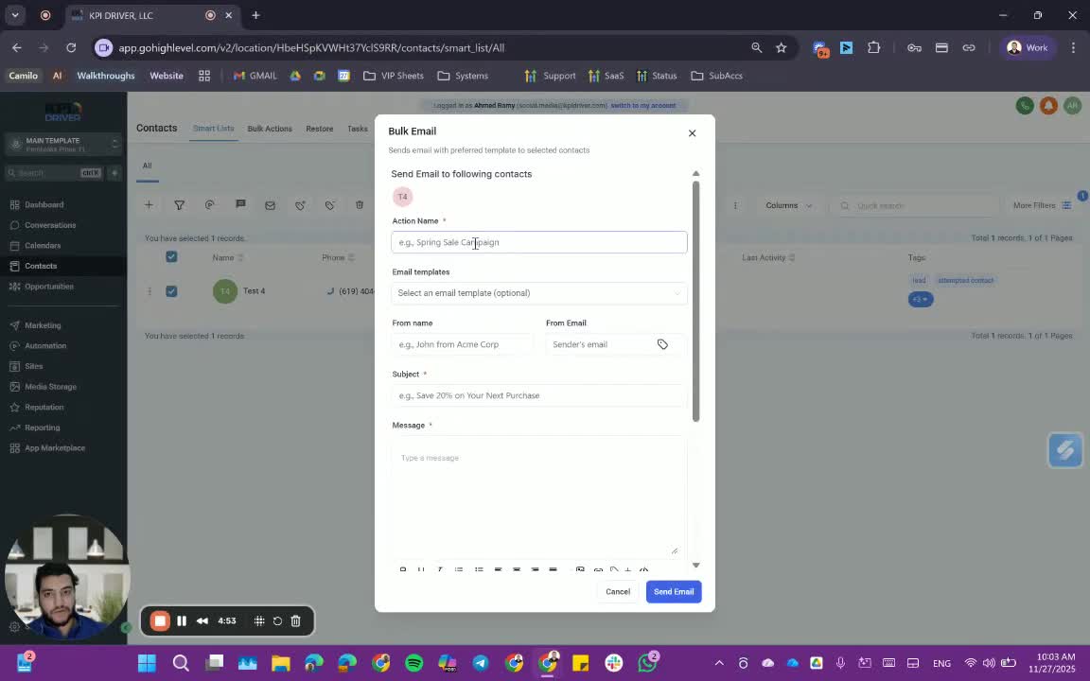Open the Columns dropdown
Viewport: 1090px width, 681px height.
click(787, 205)
